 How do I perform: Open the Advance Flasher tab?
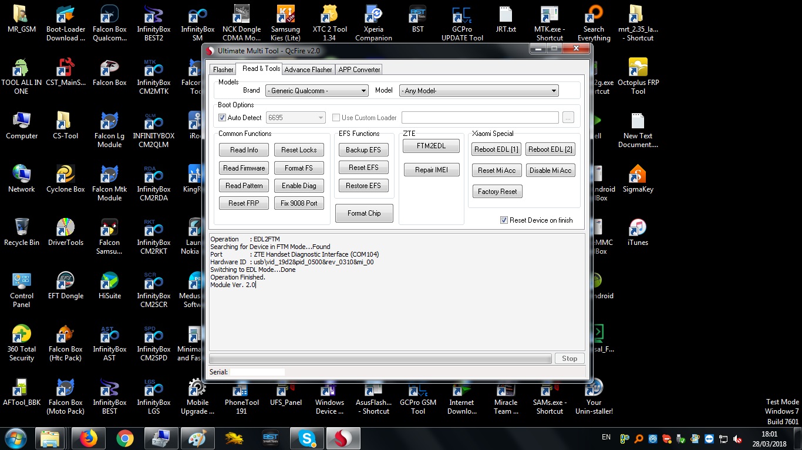[308, 70]
